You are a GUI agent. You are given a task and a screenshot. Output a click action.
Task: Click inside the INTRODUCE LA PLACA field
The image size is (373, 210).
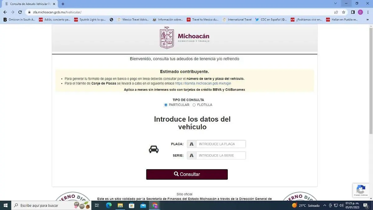coord(221,144)
